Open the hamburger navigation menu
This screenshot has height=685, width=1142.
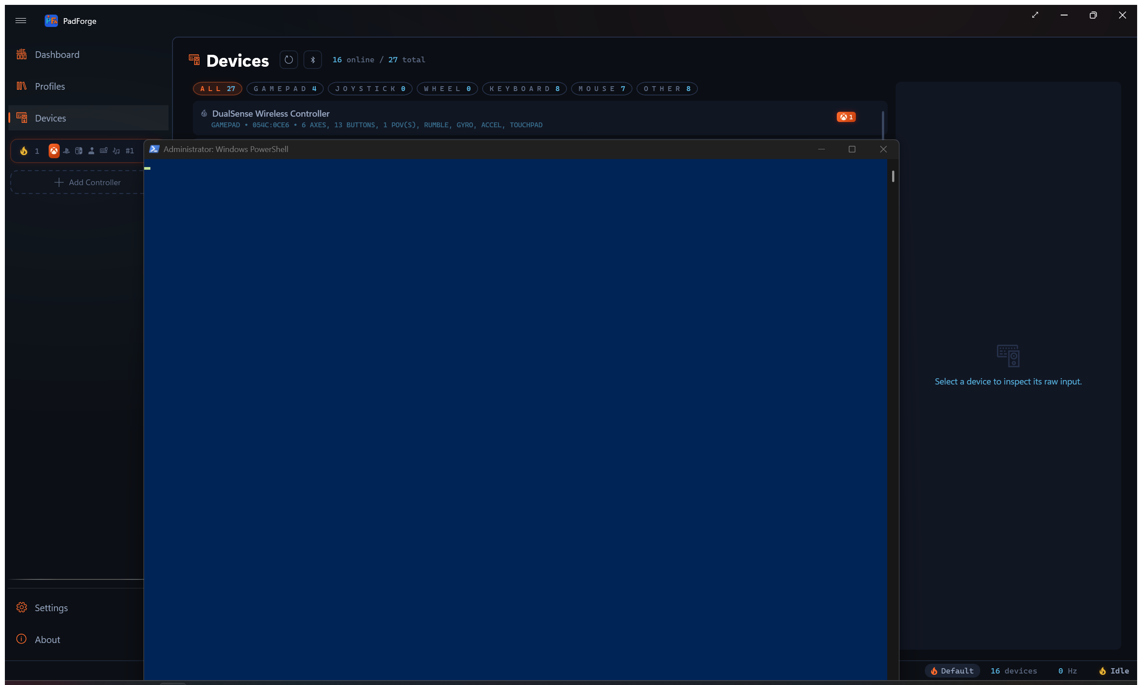[21, 21]
